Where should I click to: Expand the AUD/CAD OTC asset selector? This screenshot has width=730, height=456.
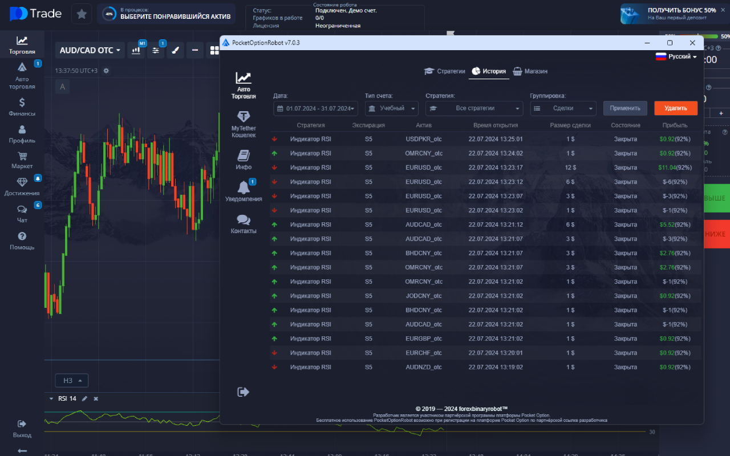(90, 50)
